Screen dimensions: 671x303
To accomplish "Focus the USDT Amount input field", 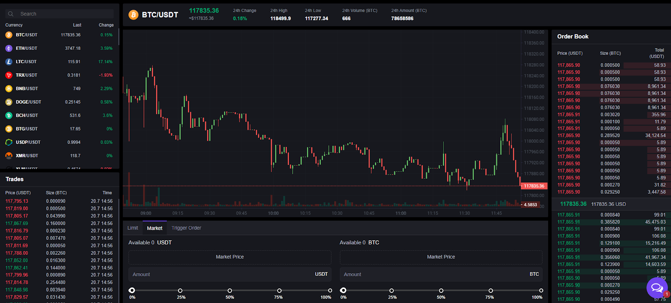I will pyautogui.click(x=222, y=275).
